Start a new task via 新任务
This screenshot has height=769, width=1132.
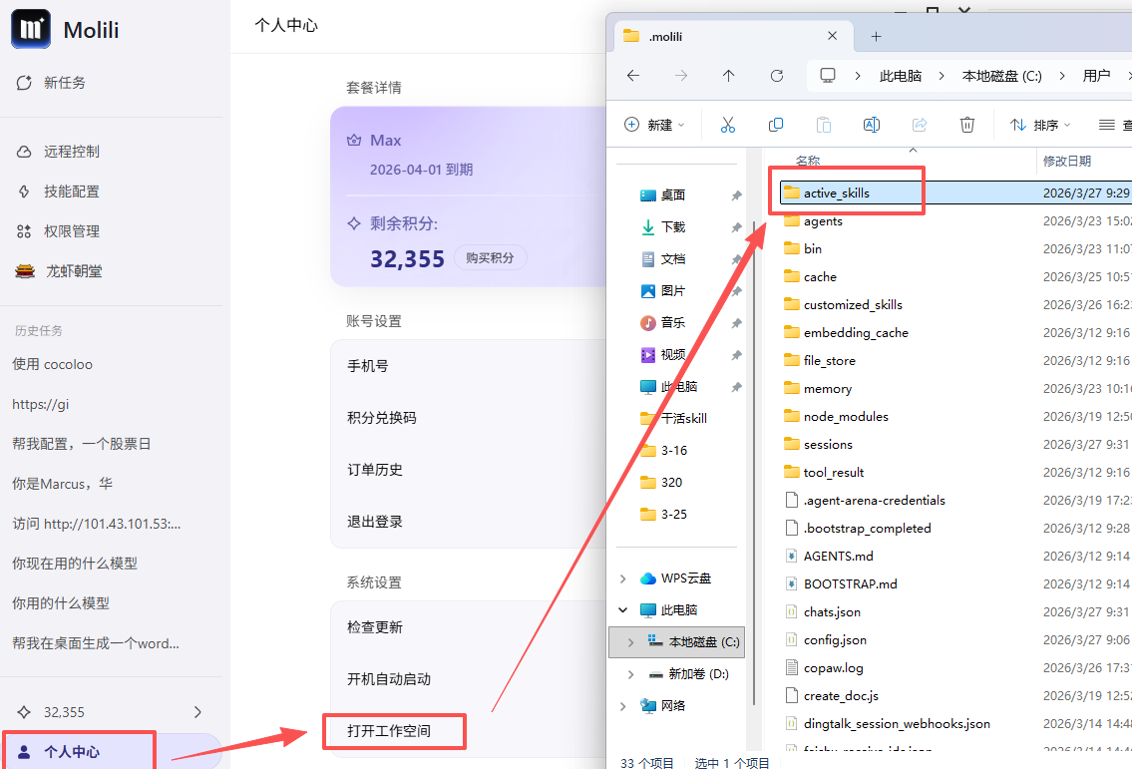click(64, 83)
